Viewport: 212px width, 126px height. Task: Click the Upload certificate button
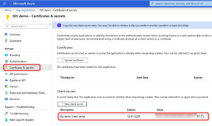(72, 60)
